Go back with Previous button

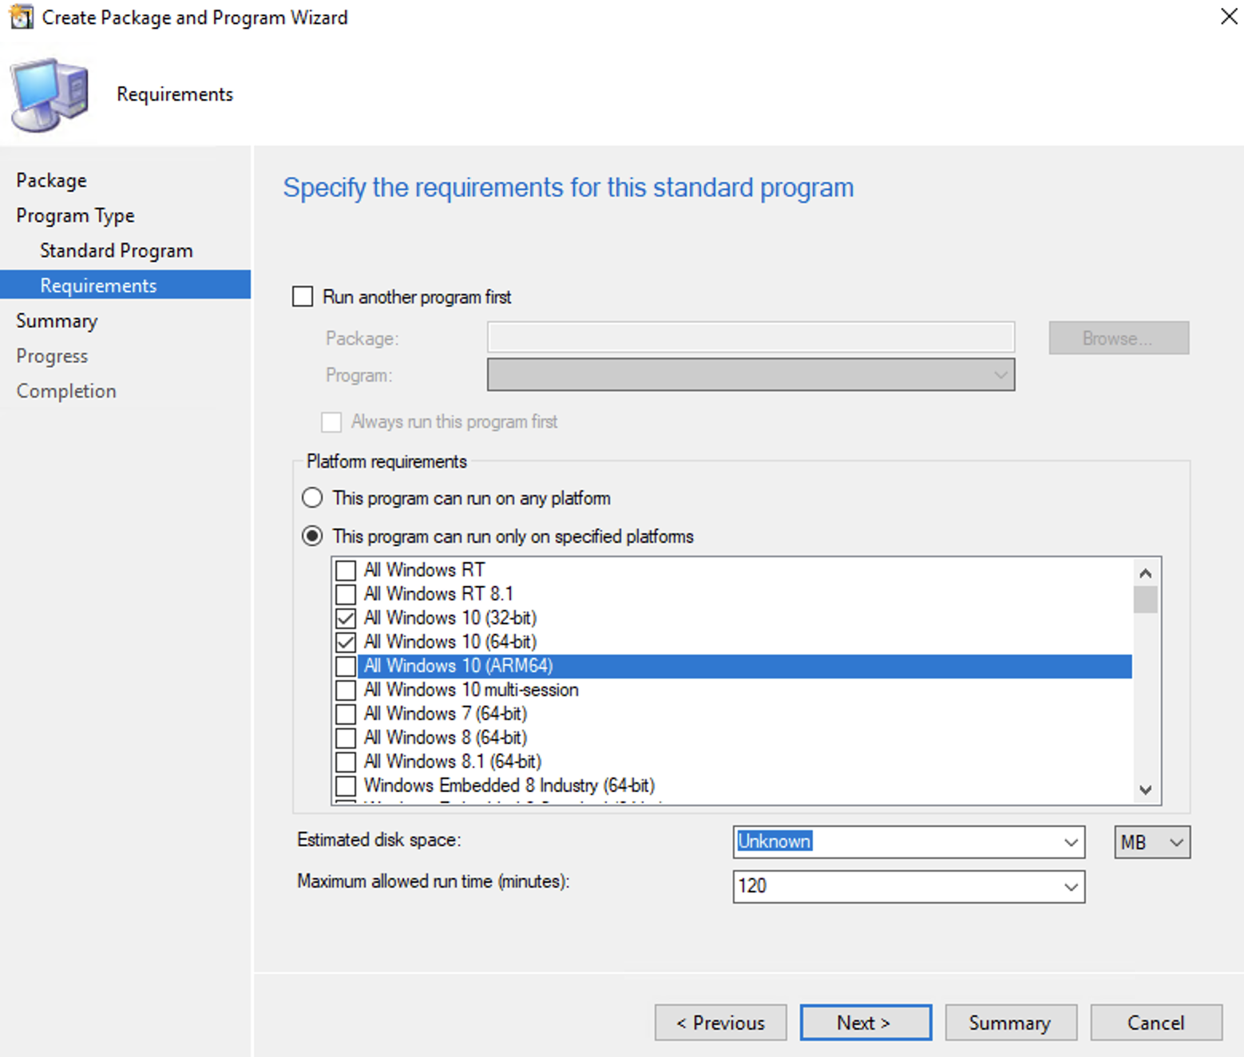pos(720,1023)
